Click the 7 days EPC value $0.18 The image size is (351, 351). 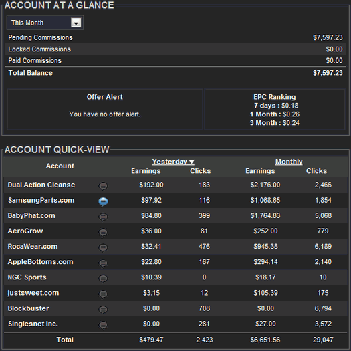(290, 106)
